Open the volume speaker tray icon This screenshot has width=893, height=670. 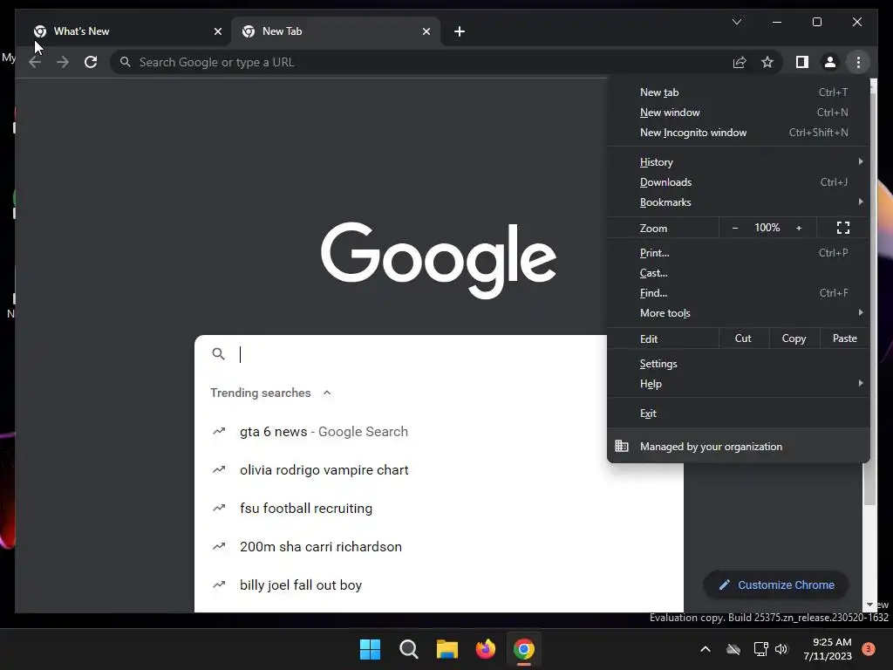pos(781,649)
